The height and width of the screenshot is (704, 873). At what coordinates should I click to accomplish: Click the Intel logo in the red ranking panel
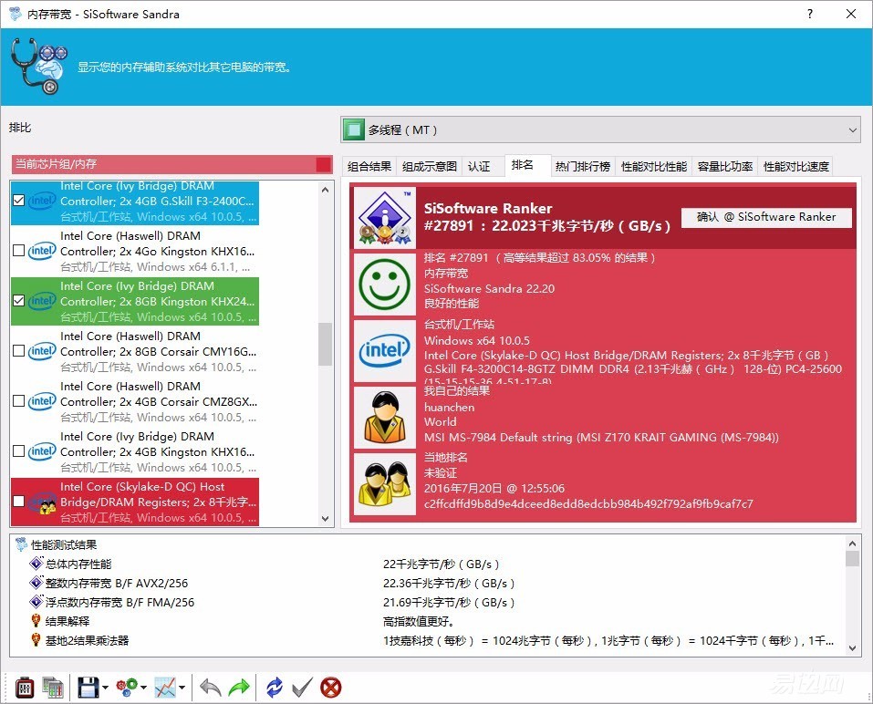pos(385,350)
